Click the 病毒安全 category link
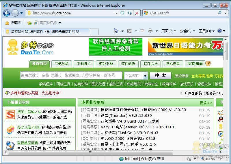 (x=151, y=84)
